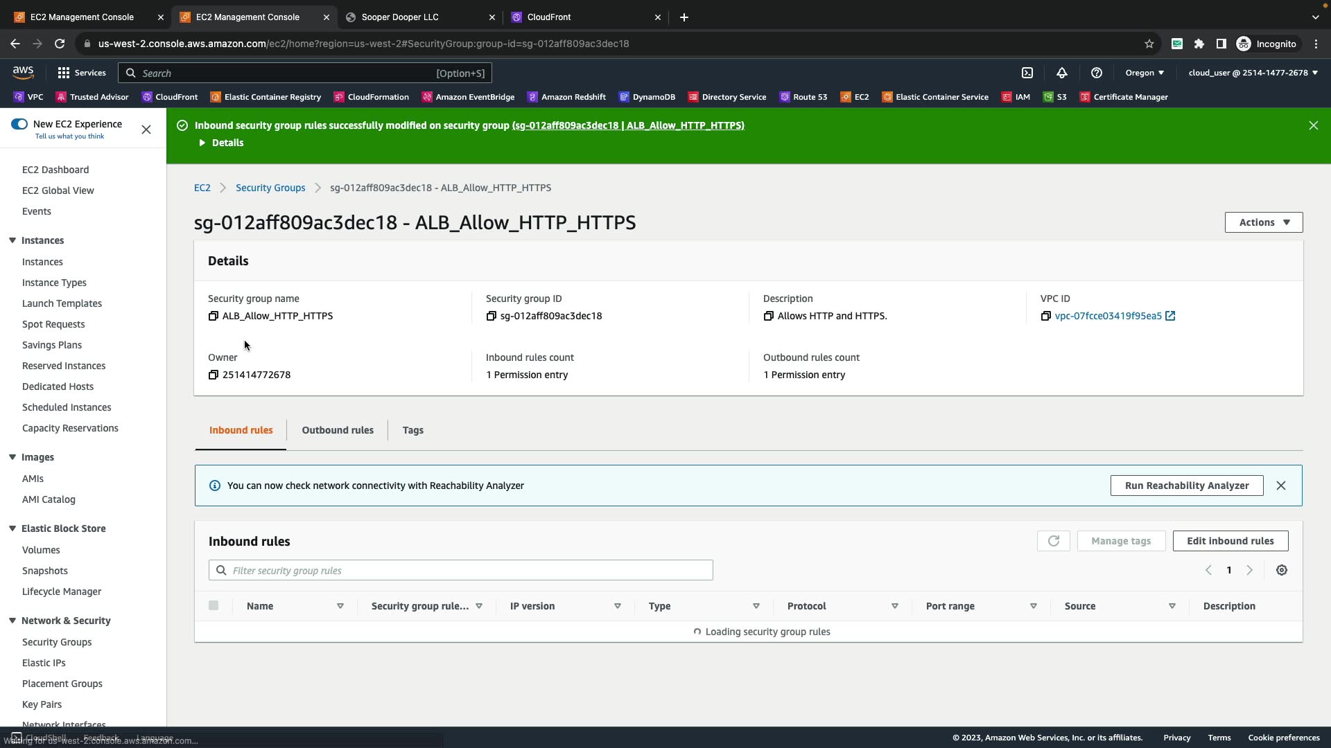Open the Oregon region selector
The image size is (1331, 748).
click(x=1145, y=73)
